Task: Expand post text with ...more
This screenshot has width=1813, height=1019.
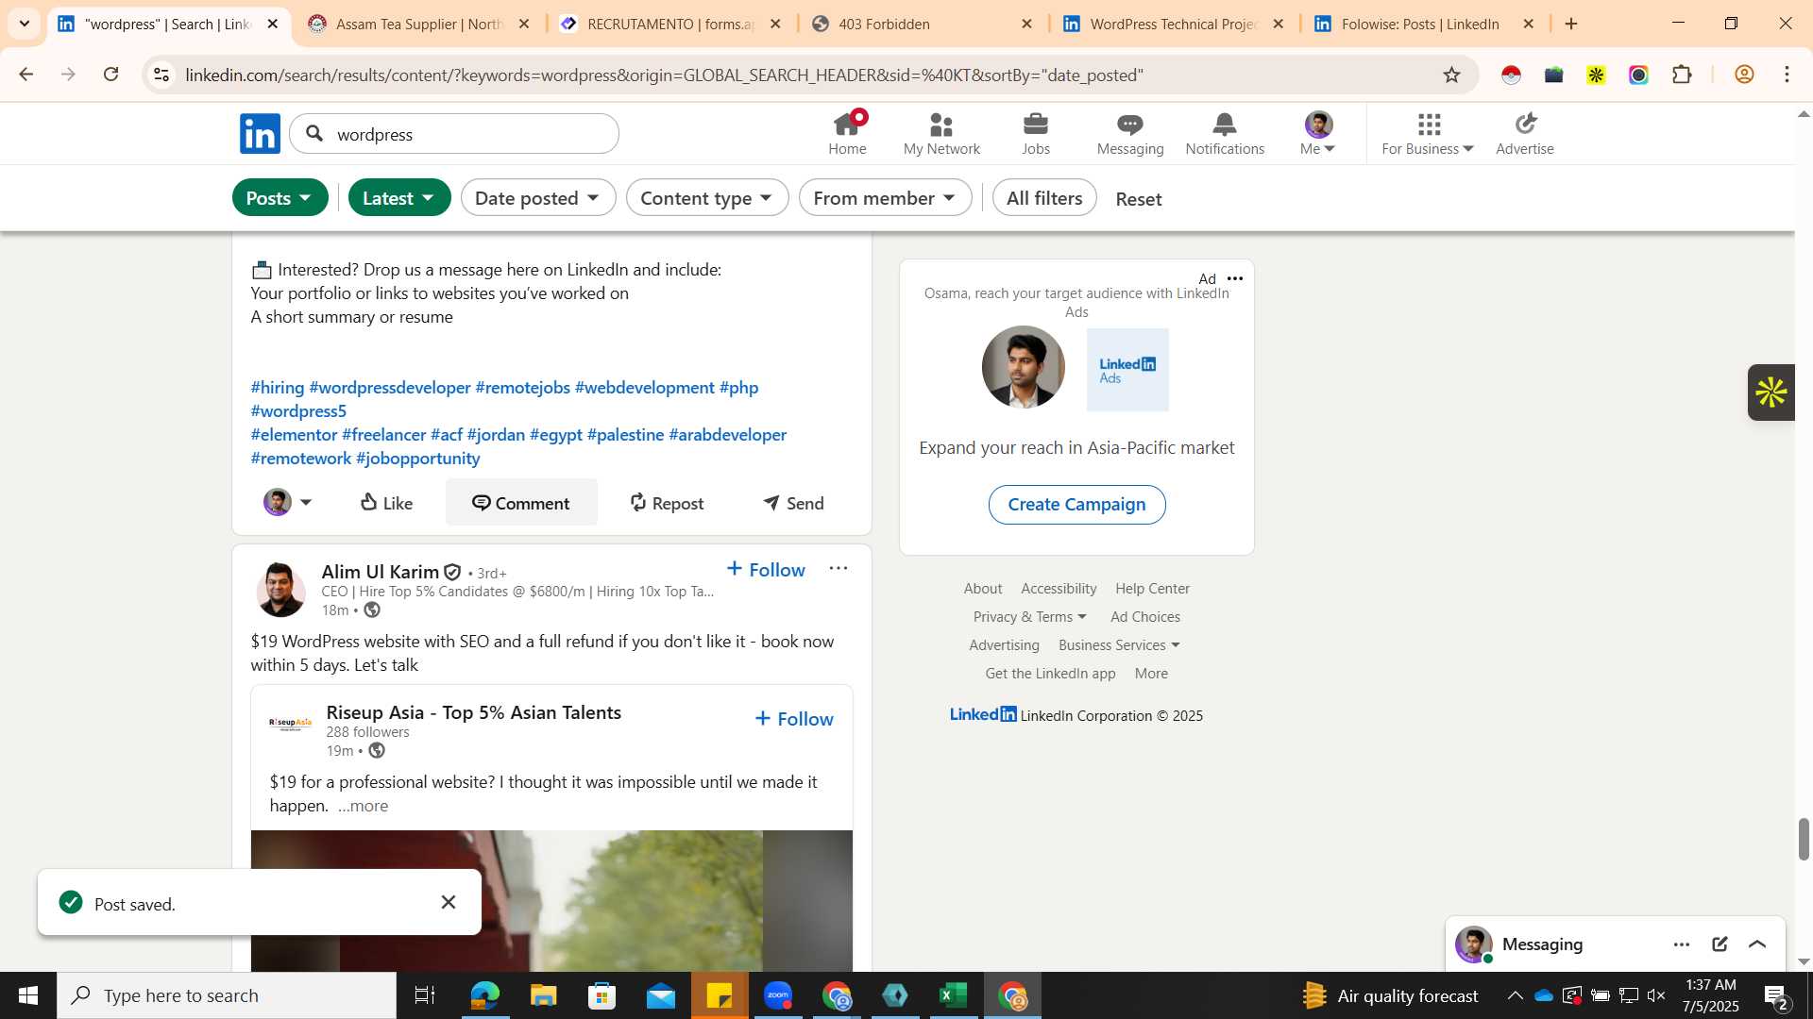Action: coord(363,807)
